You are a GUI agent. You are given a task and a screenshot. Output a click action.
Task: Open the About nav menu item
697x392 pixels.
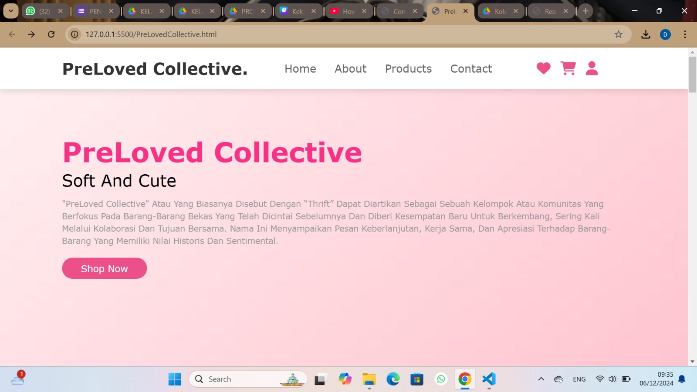point(350,69)
